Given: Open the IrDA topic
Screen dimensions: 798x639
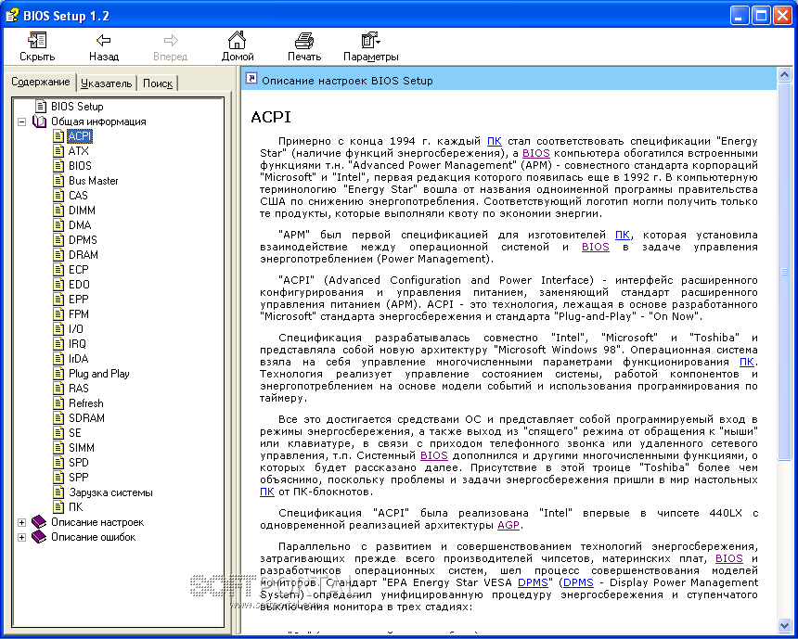Looking at the screenshot, I should pyautogui.click(x=78, y=359).
